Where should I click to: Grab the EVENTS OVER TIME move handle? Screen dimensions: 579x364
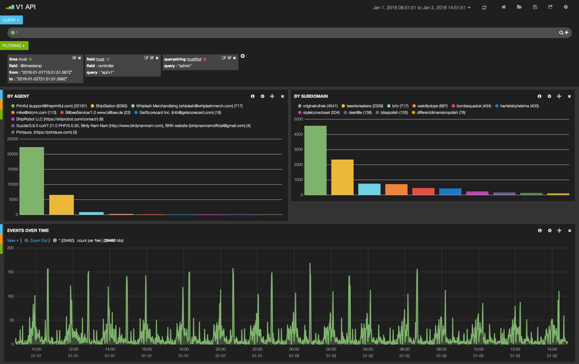559,231
